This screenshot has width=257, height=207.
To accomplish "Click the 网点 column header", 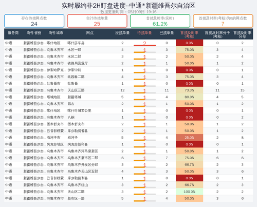I will [x=90, y=33].
